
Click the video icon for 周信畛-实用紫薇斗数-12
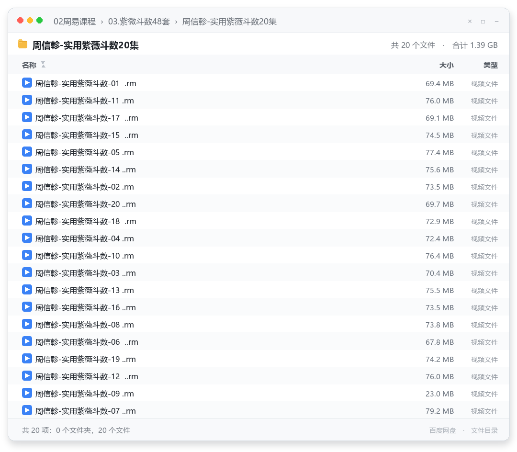pyautogui.click(x=27, y=376)
